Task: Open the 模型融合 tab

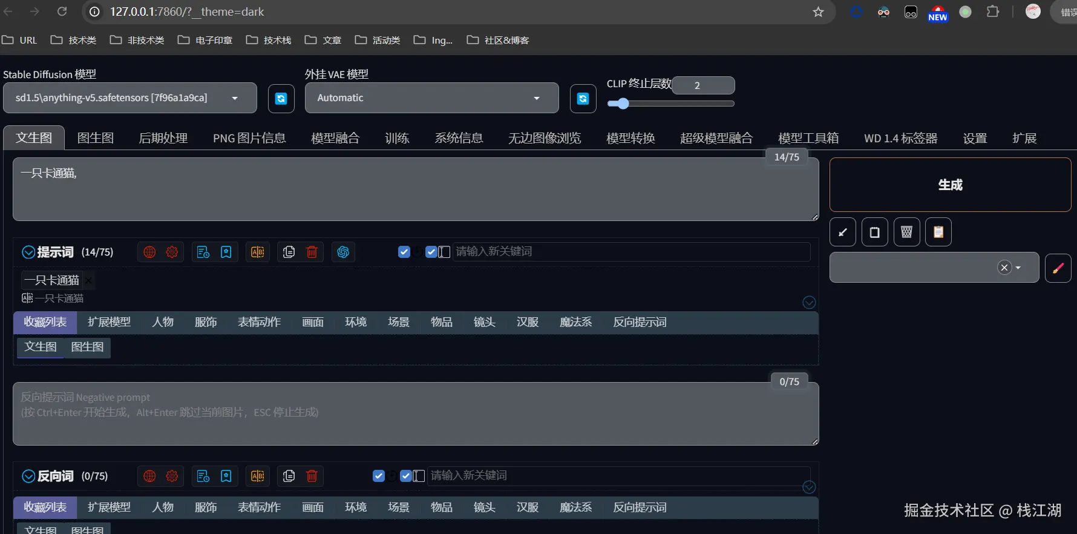Action: 335,138
